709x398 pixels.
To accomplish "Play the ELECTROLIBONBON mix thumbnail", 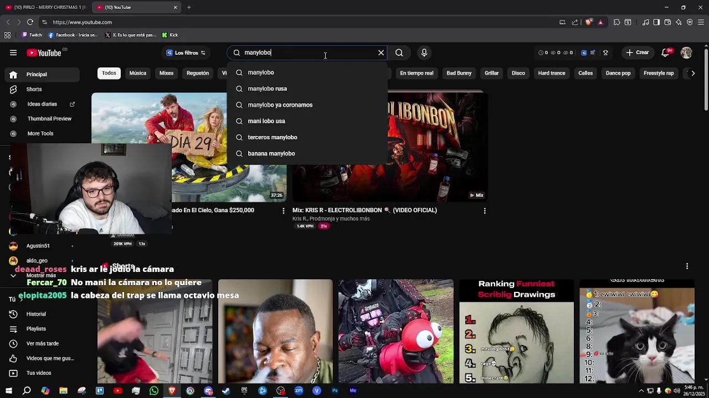I will click(x=390, y=146).
